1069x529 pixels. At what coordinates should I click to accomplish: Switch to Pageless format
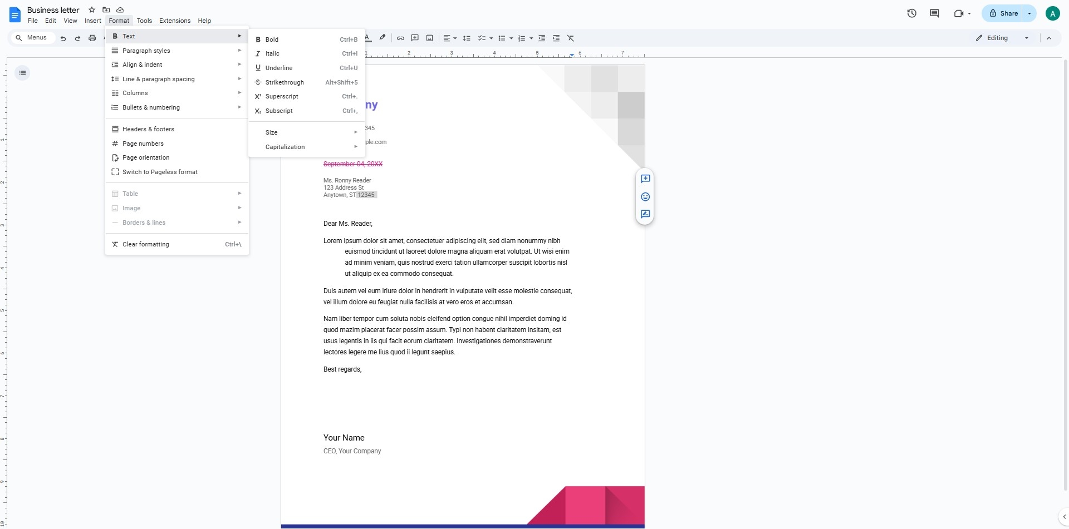[x=159, y=172]
